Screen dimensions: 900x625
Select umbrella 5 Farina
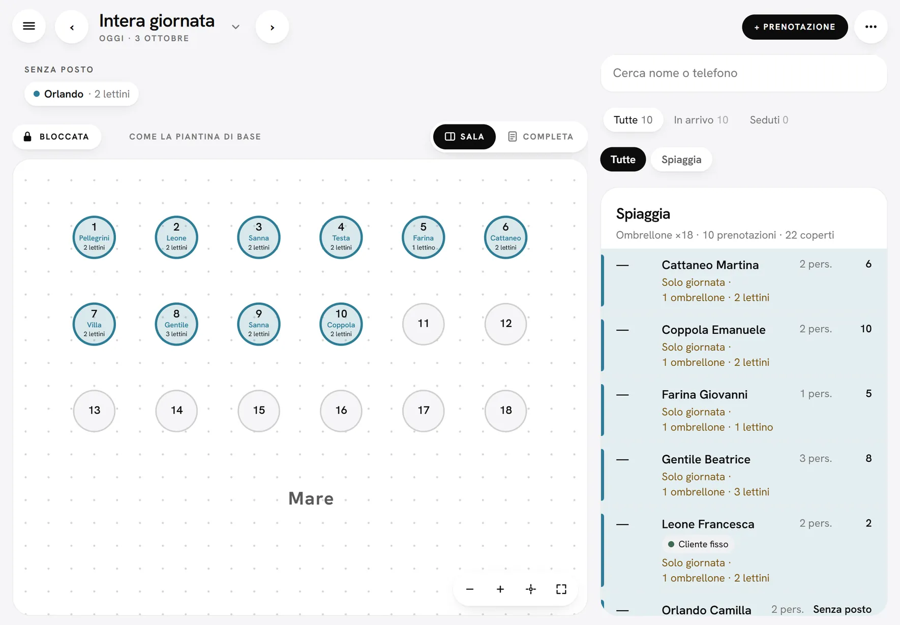(423, 237)
